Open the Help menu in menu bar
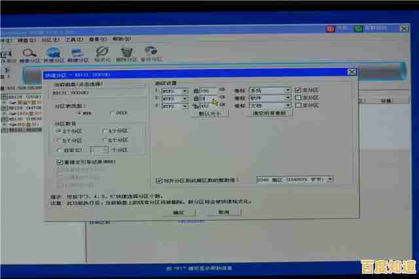 click(121, 39)
